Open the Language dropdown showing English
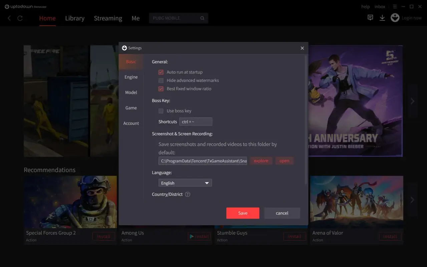This screenshot has height=267, width=427. click(185, 183)
